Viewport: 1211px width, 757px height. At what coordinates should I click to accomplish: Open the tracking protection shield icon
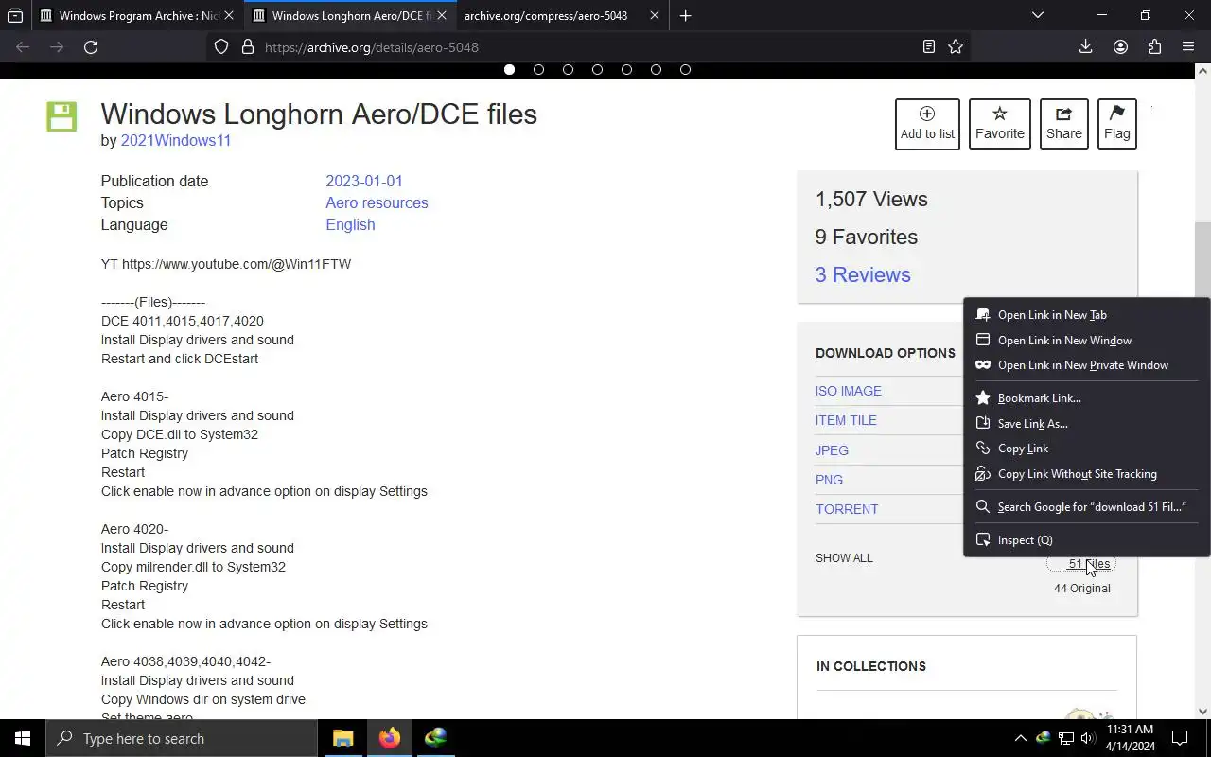[221, 46]
